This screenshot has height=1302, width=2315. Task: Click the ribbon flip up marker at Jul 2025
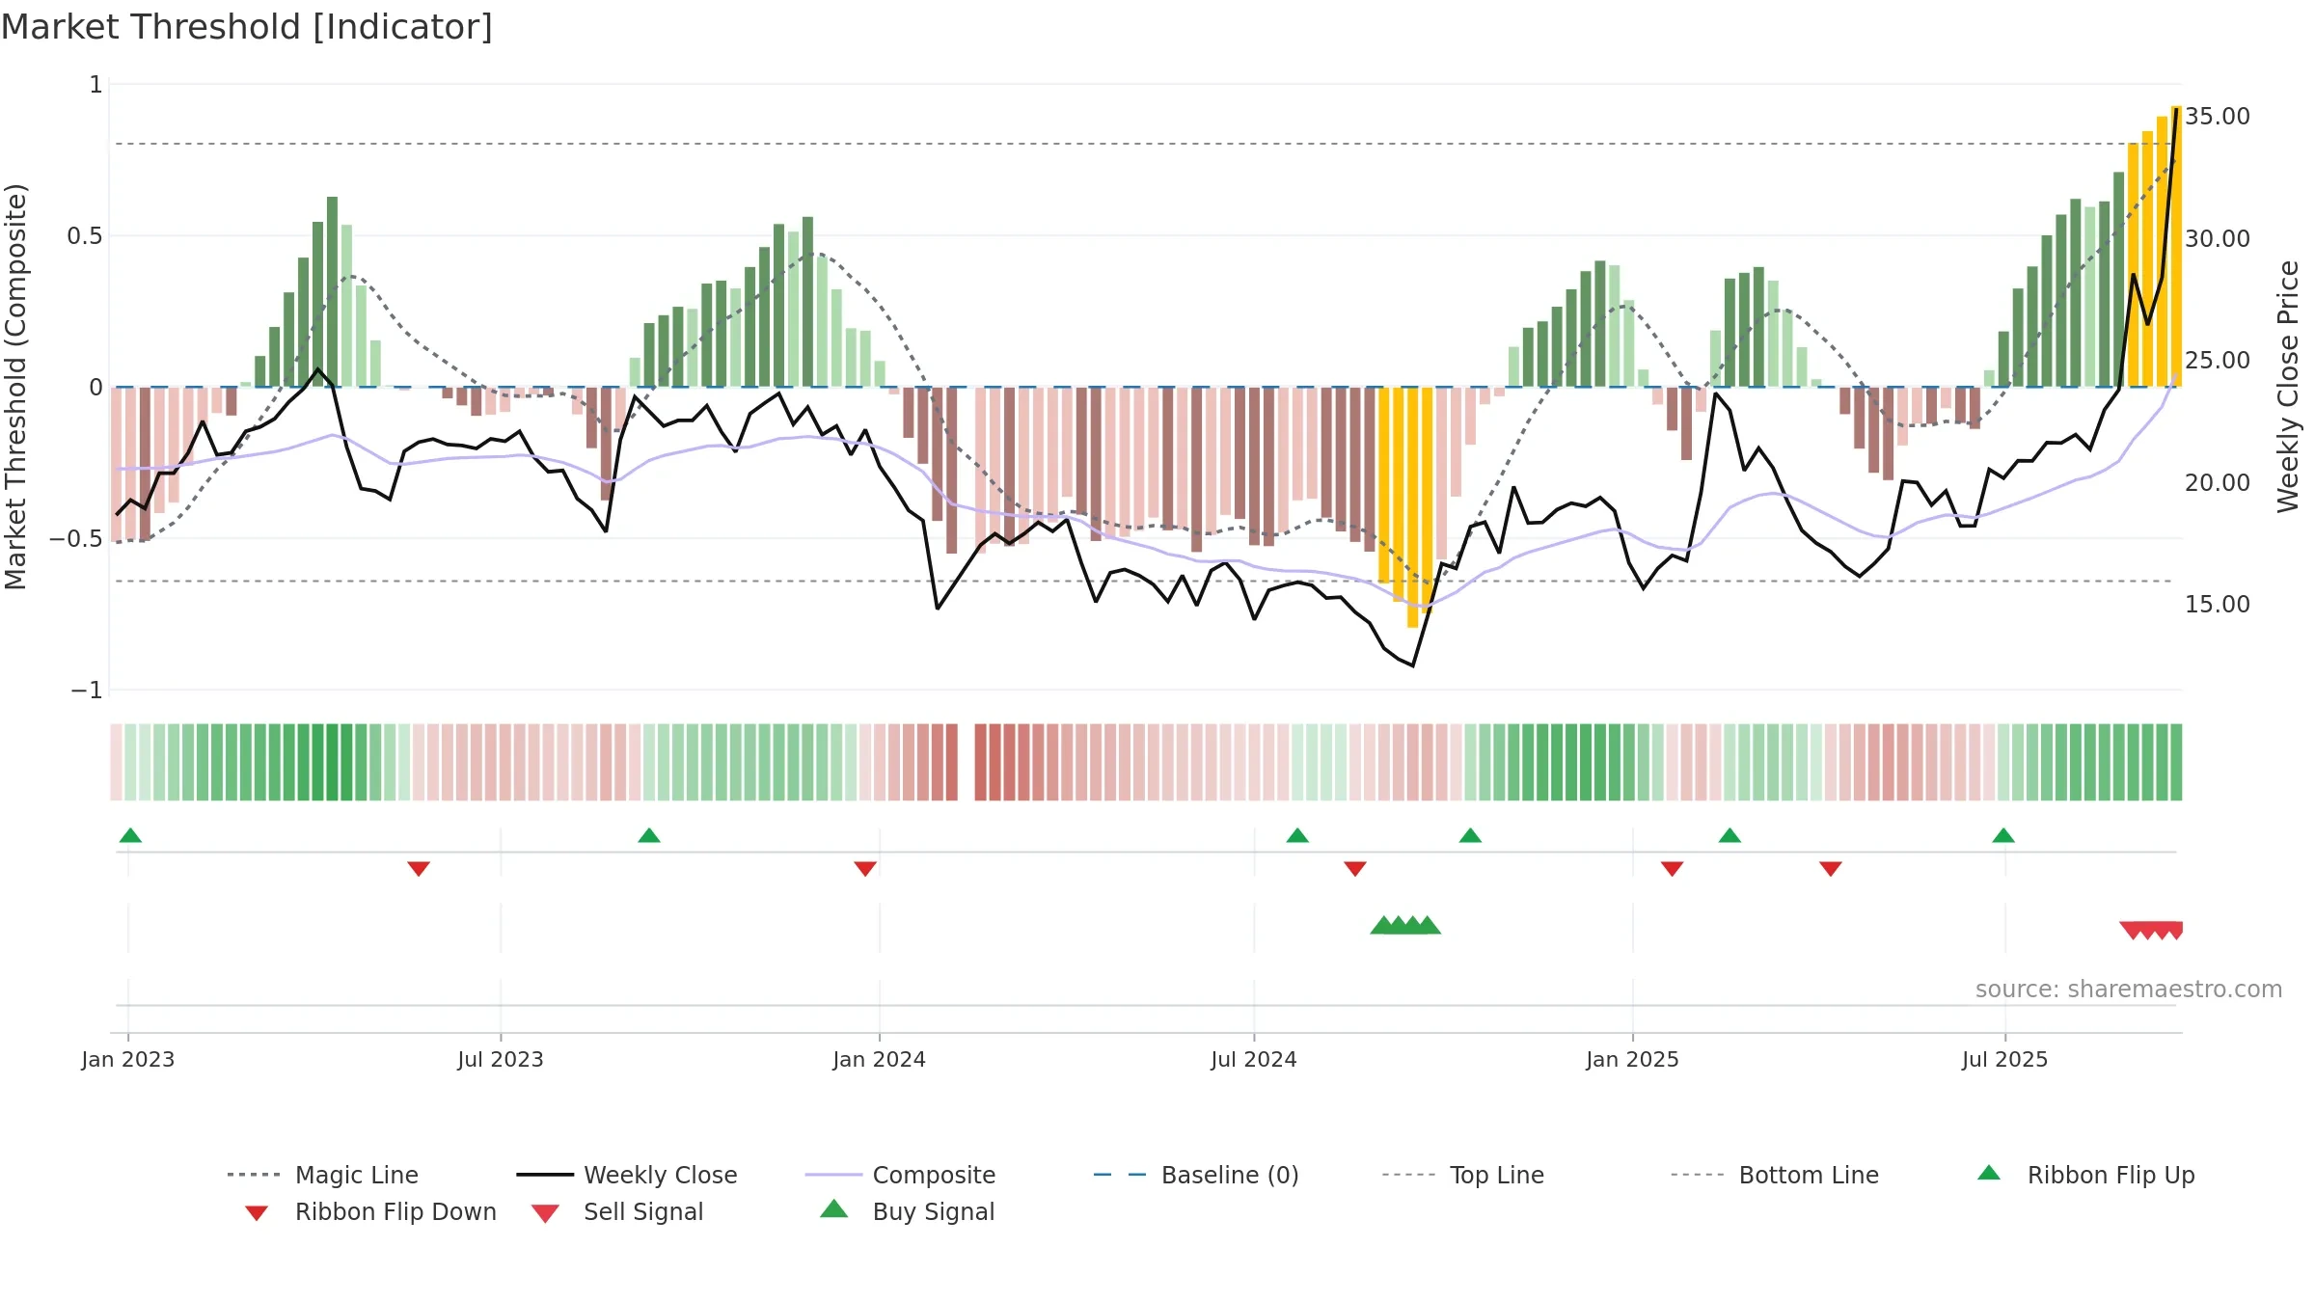[x=2003, y=835]
